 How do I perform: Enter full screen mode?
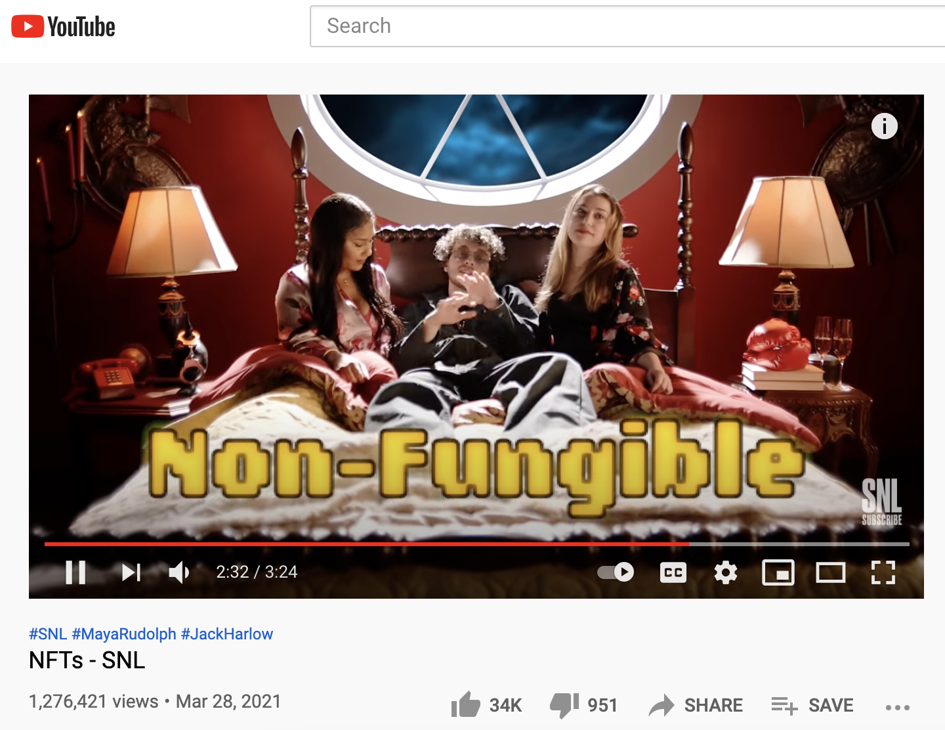[x=883, y=572]
